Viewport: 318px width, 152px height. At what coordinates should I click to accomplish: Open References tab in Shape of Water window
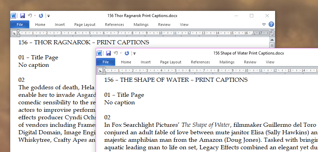200,62
